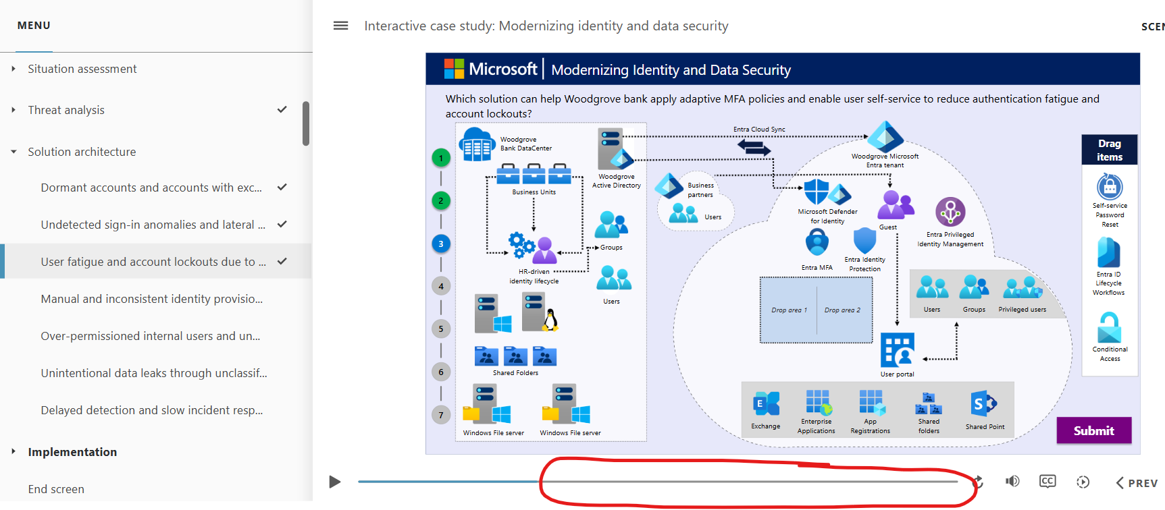Open playback speed settings icon

click(x=1083, y=482)
